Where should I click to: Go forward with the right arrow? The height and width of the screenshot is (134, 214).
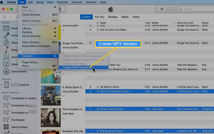coord(10,17)
